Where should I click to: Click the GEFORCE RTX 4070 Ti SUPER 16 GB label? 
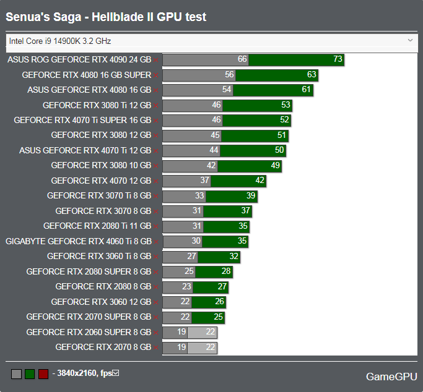[x=82, y=120]
